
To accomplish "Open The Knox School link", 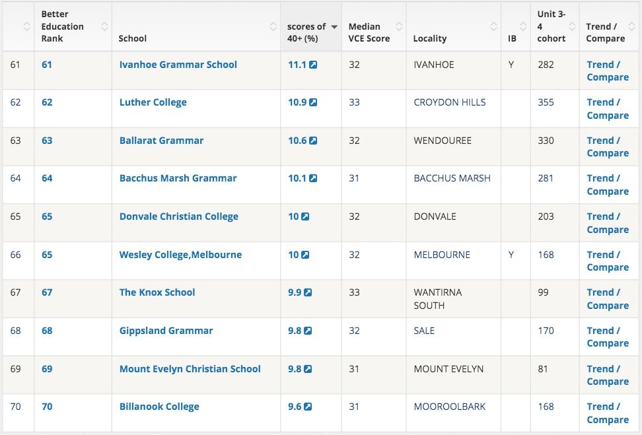I will 157,293.
